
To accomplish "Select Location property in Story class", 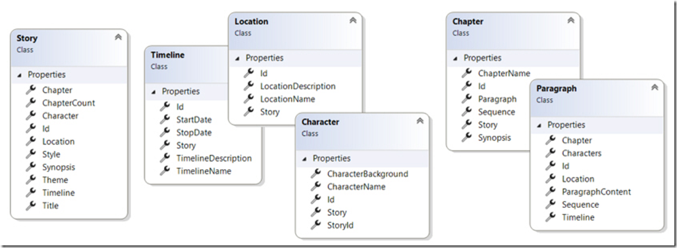I will 59,142.
